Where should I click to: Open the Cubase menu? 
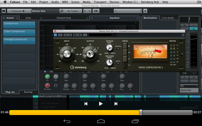(15, 2)
